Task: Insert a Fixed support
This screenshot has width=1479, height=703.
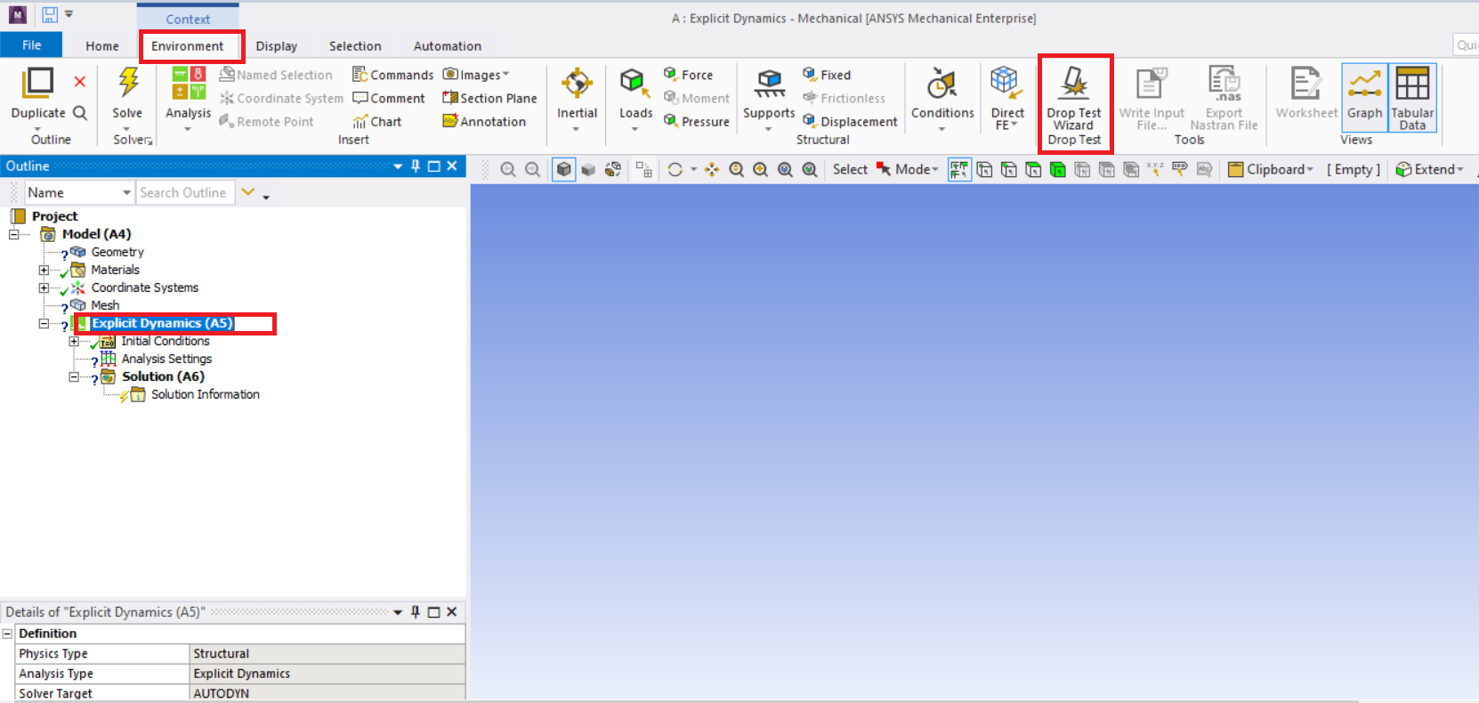Action: pyautogui.click(x=827, y=75)
